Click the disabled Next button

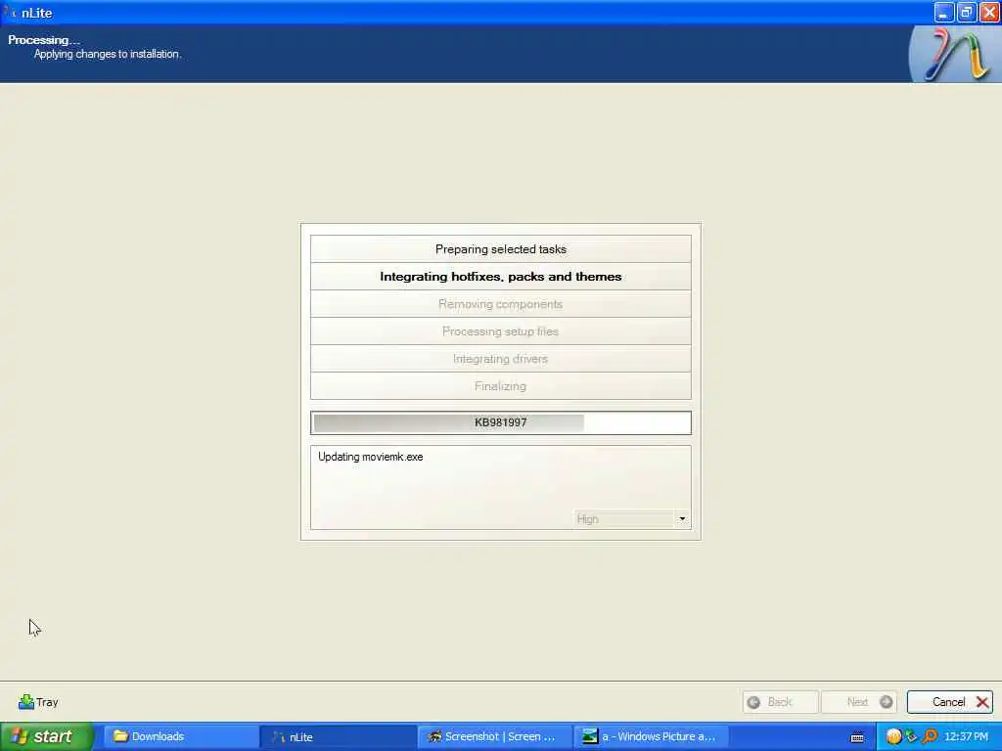(859, 702)
